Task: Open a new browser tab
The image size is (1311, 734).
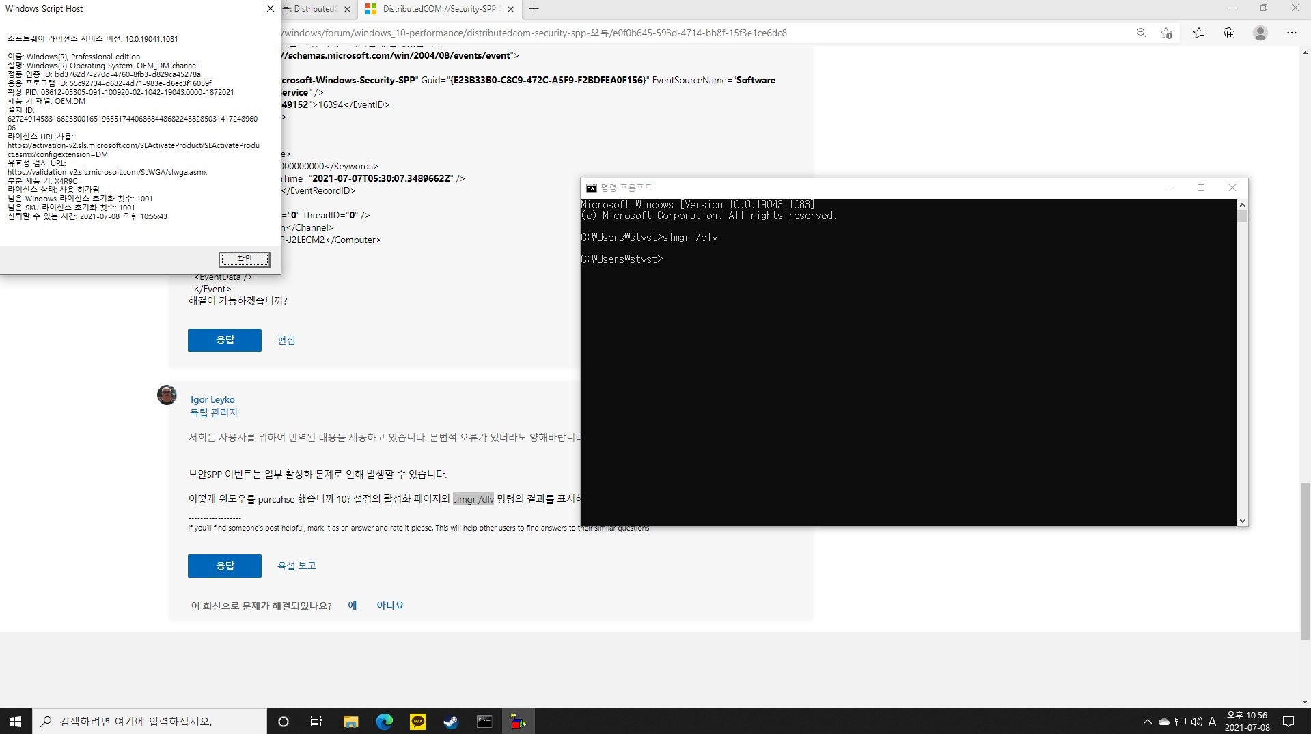Action: tap(534, 9)
